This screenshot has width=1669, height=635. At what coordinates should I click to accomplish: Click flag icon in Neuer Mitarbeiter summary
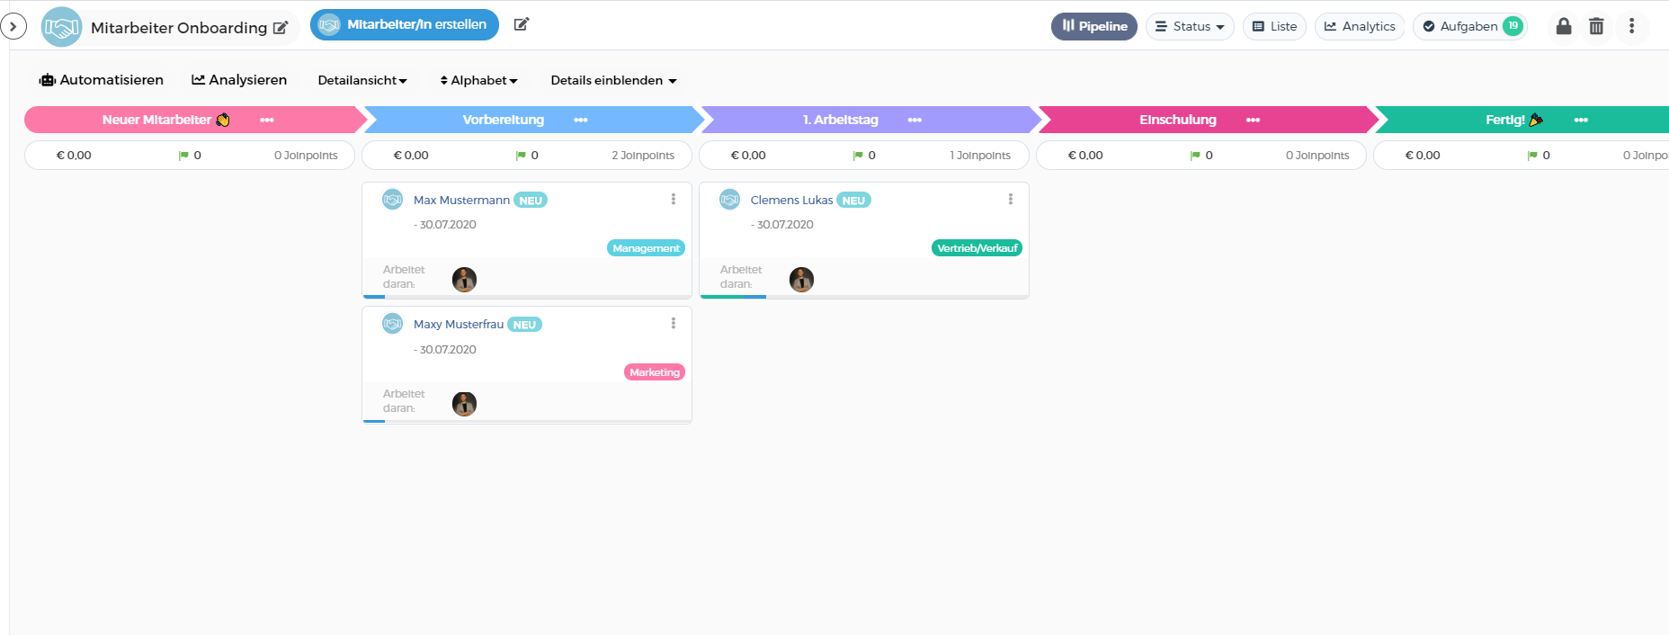[183, 156]
